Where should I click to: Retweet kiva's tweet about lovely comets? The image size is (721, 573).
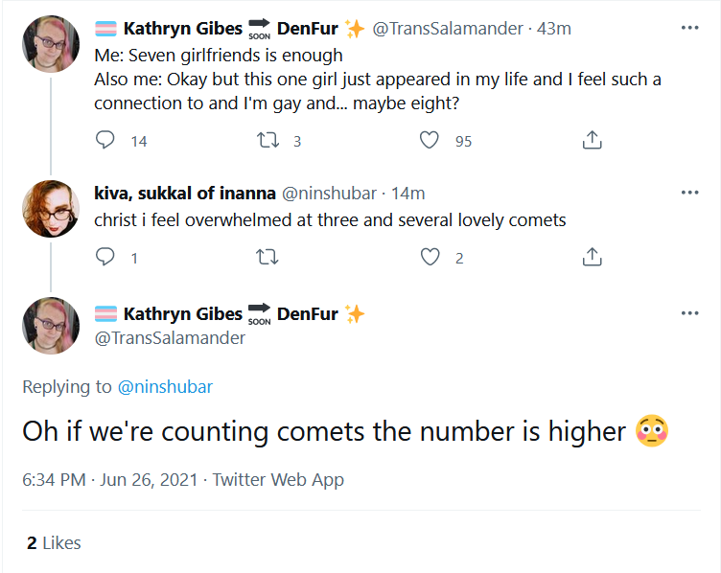[267, 257]
